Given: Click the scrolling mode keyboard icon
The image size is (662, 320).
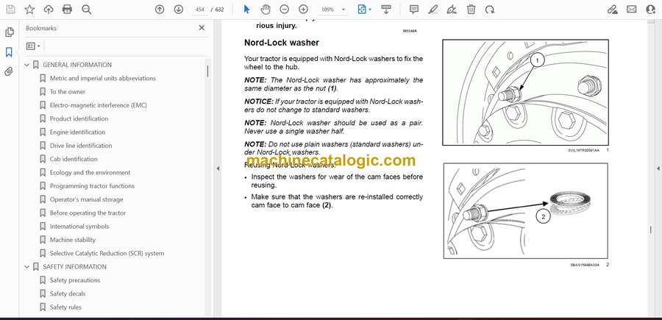Looking at the screenshot, I should point(386,10).
